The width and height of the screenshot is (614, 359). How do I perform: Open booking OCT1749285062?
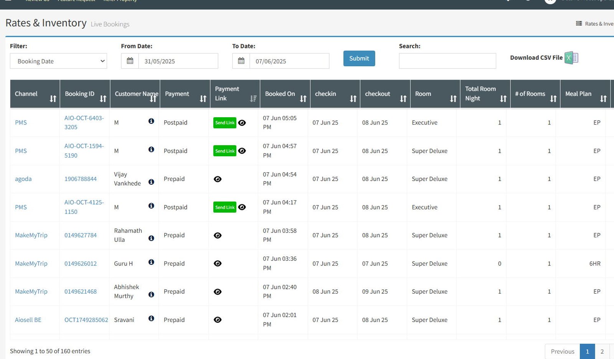(86, 320)
